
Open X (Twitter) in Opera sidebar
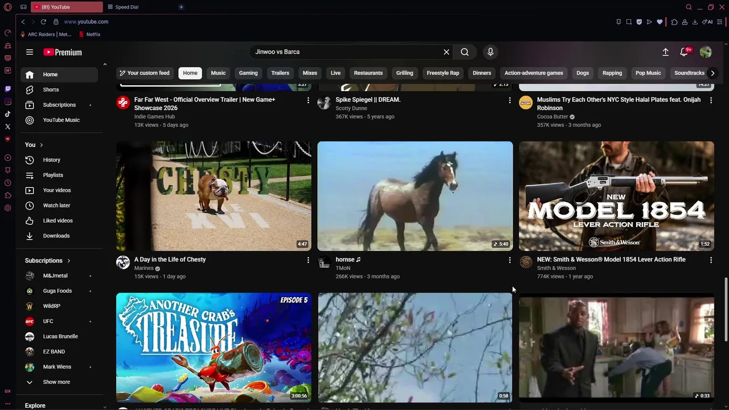click(7, 126)
